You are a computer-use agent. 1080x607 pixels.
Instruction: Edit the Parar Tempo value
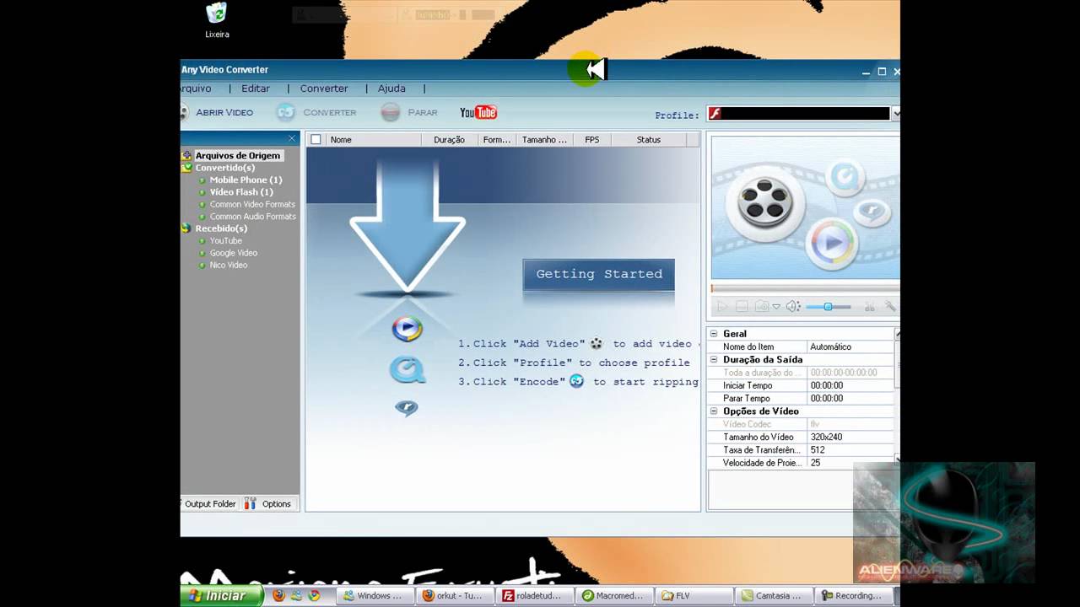tap(850, 399)
